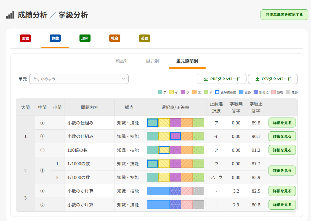This screenshot has width=311, height=221.
Task: Click the yellow イ swatch in the legend
Action: (171, 92)
